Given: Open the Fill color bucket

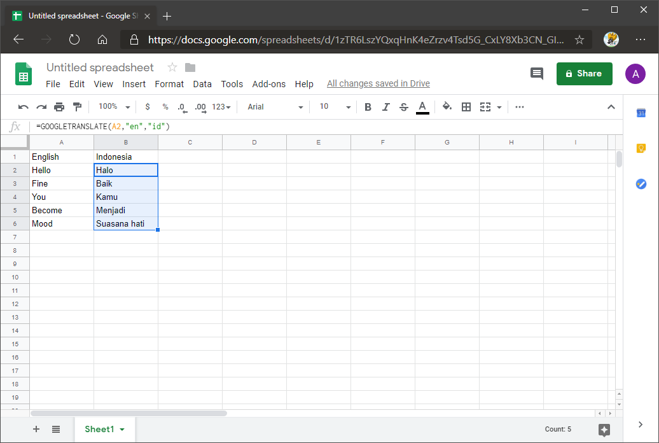Looking at the screenshot, I should tap(447, 107).
